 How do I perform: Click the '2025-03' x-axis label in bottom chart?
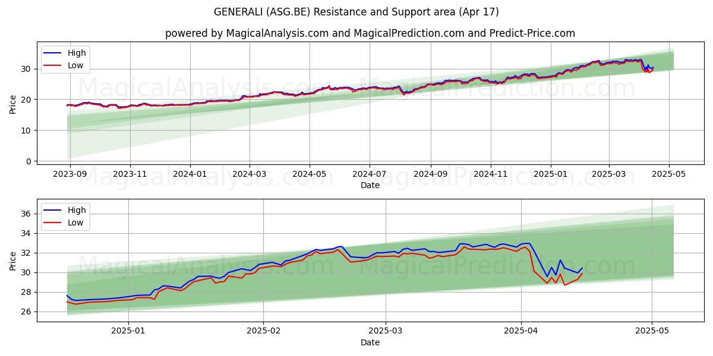tap(386, 332)
